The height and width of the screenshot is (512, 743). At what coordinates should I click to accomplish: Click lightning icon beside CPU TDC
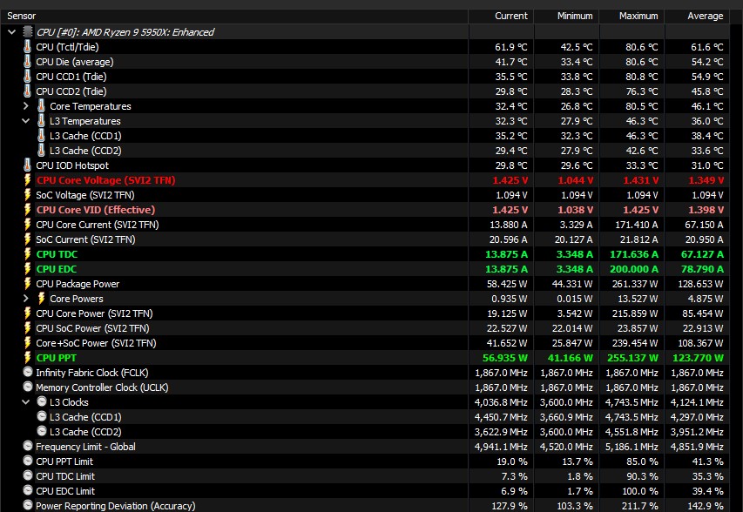coord(28,254)
